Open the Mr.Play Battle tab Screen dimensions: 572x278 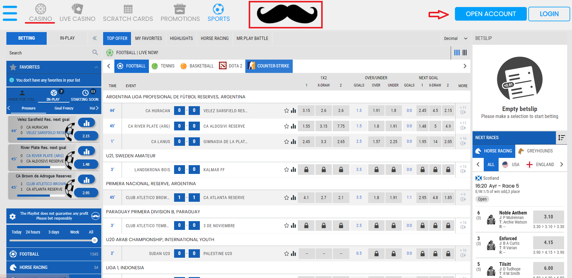(x=252, y=38)
